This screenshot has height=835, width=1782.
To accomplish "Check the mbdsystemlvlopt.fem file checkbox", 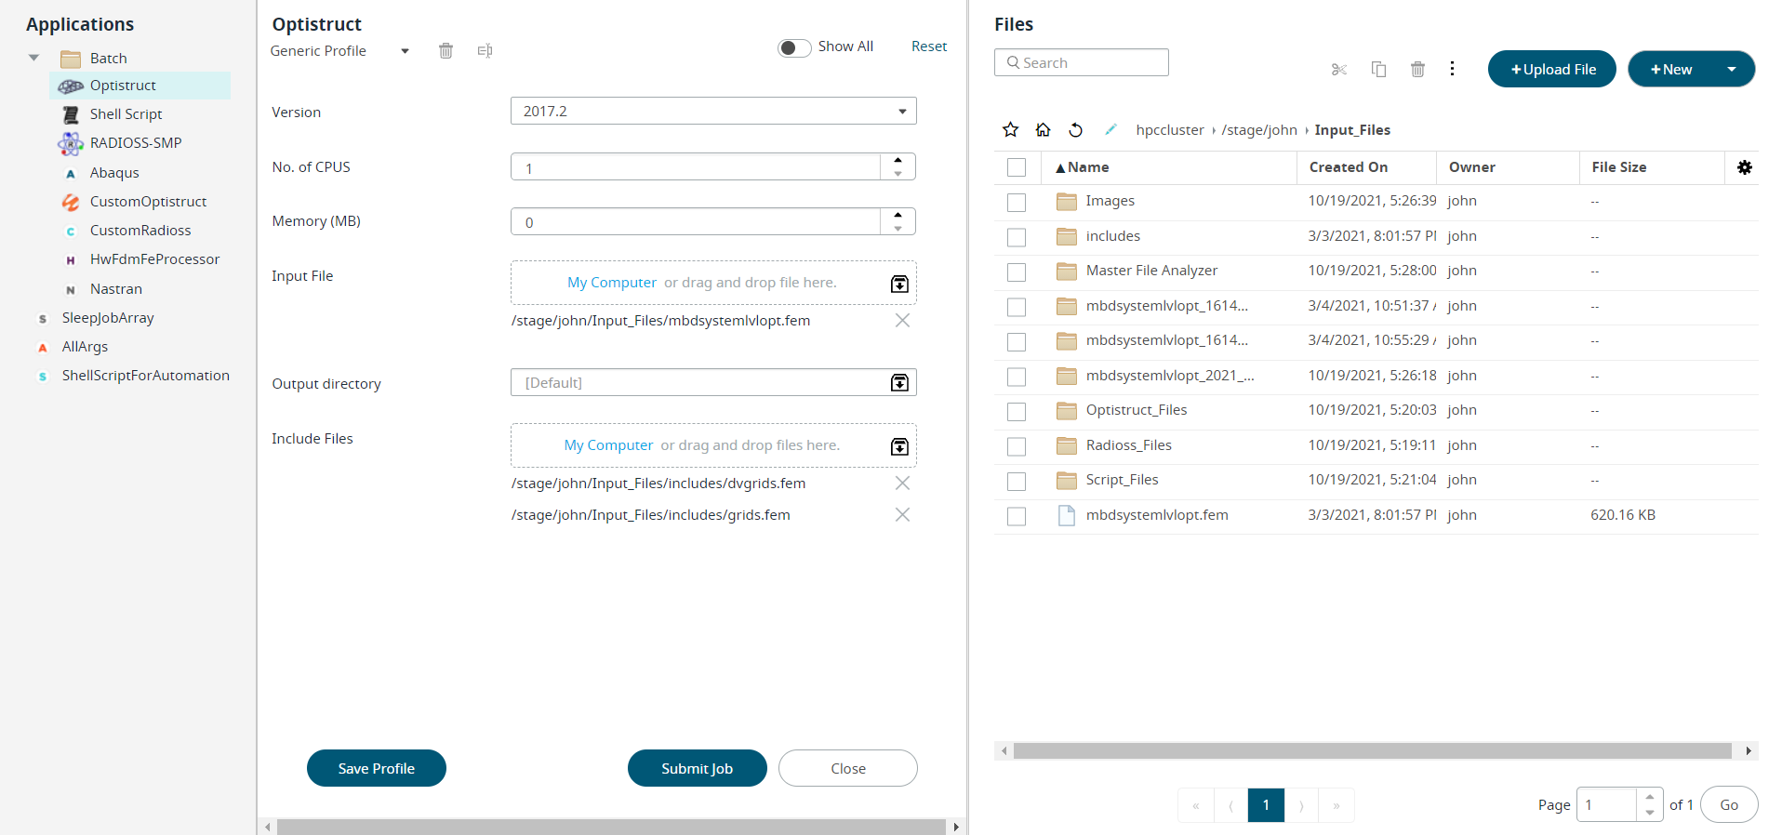I will tap(1017, 516).
